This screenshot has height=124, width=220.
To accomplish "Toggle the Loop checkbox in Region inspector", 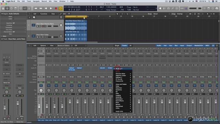I will 13,19.
